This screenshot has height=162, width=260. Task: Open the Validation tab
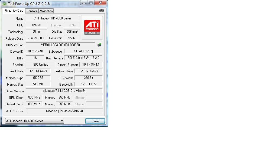point(46,11)
